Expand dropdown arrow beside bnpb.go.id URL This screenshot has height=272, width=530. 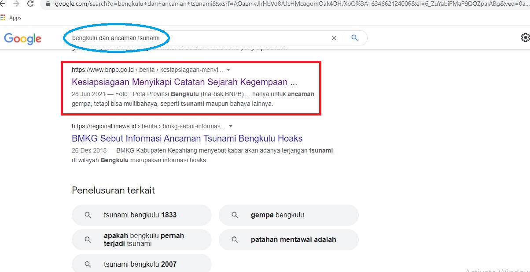228,70
